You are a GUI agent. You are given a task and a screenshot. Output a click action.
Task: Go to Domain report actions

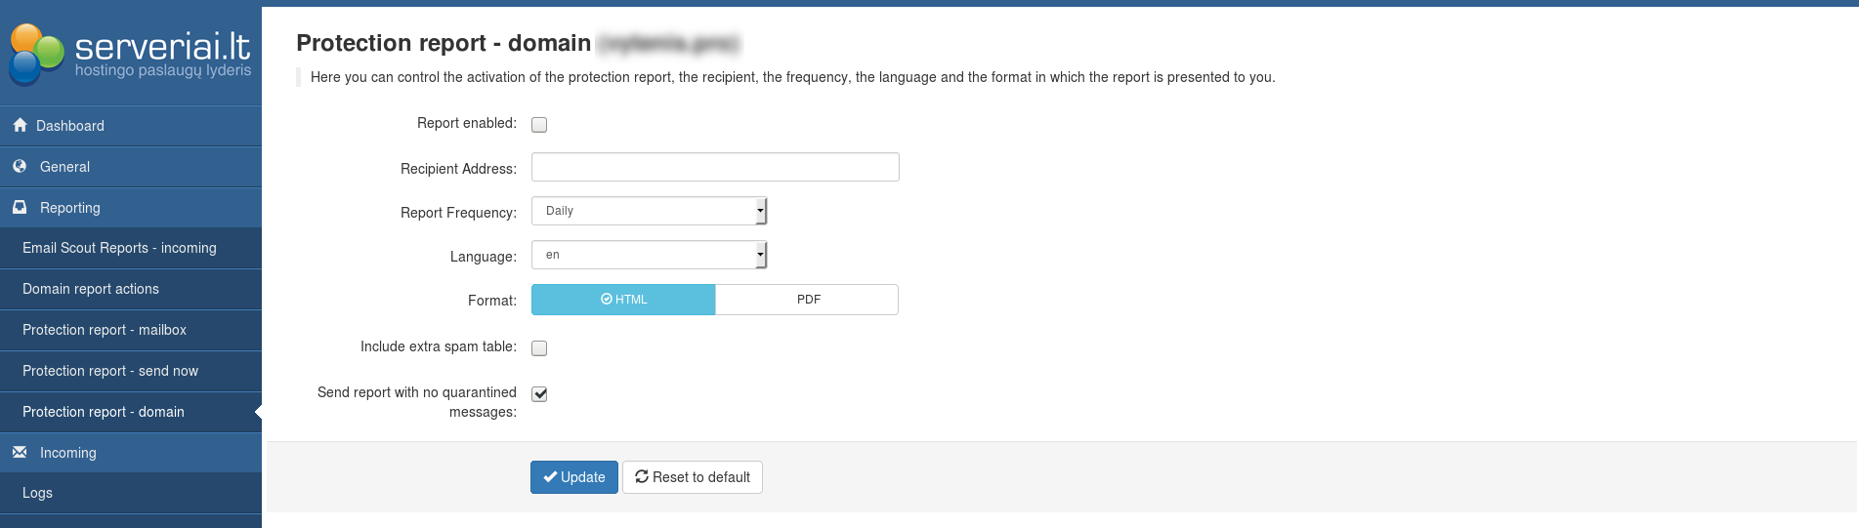[91, 289]
